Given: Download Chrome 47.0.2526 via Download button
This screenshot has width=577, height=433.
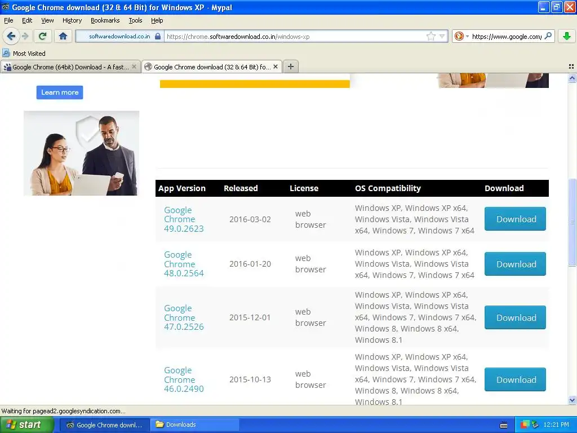Looking at the screenshot, I should point(515,317).
